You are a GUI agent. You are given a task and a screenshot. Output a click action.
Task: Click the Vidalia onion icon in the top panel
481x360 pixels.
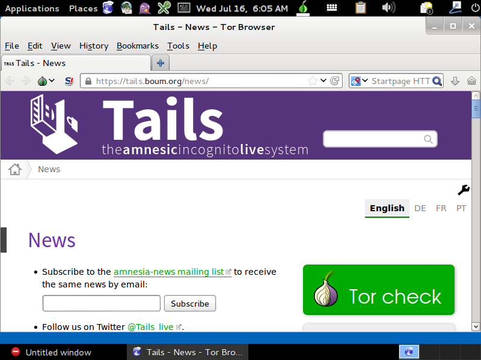pos(303,8)
